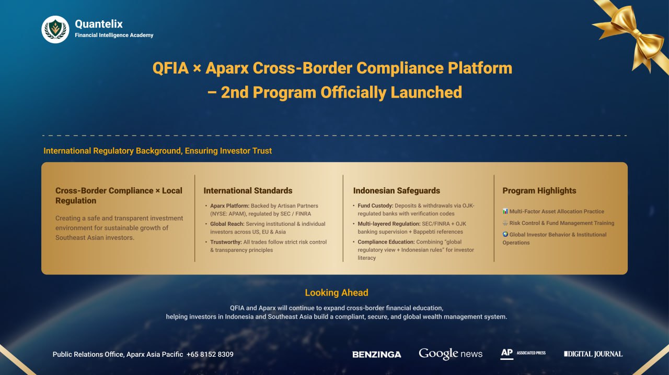The image size is (669, 375).
Task: Open the Google news logo
Action: point(451,354)
